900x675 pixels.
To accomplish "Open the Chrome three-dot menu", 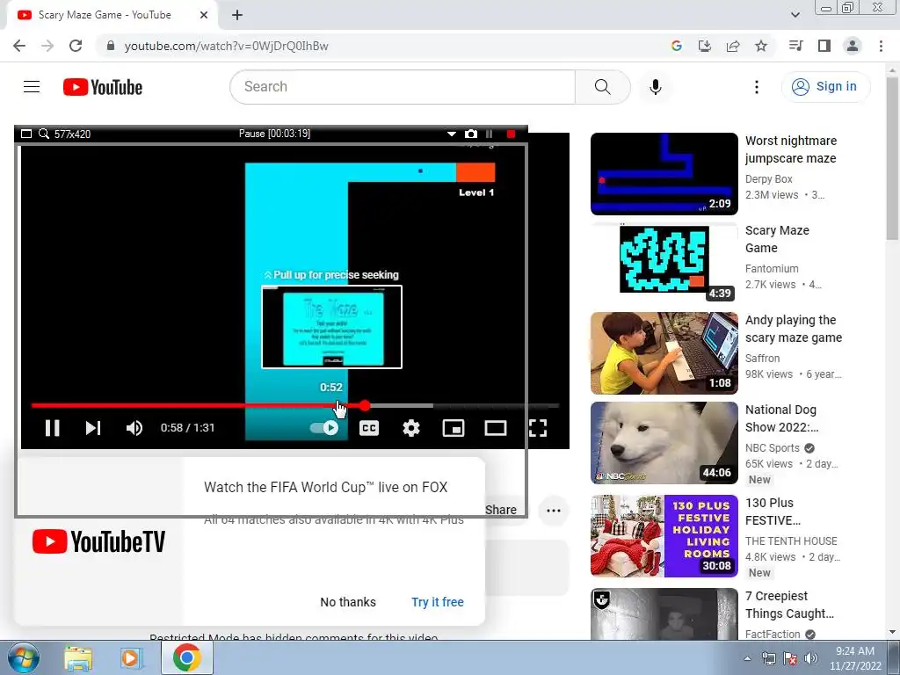I will (x=881, y=46).
